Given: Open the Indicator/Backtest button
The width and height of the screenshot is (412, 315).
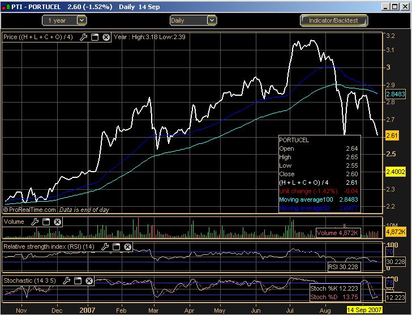Looking at the screenshot, I should [334, 20].
